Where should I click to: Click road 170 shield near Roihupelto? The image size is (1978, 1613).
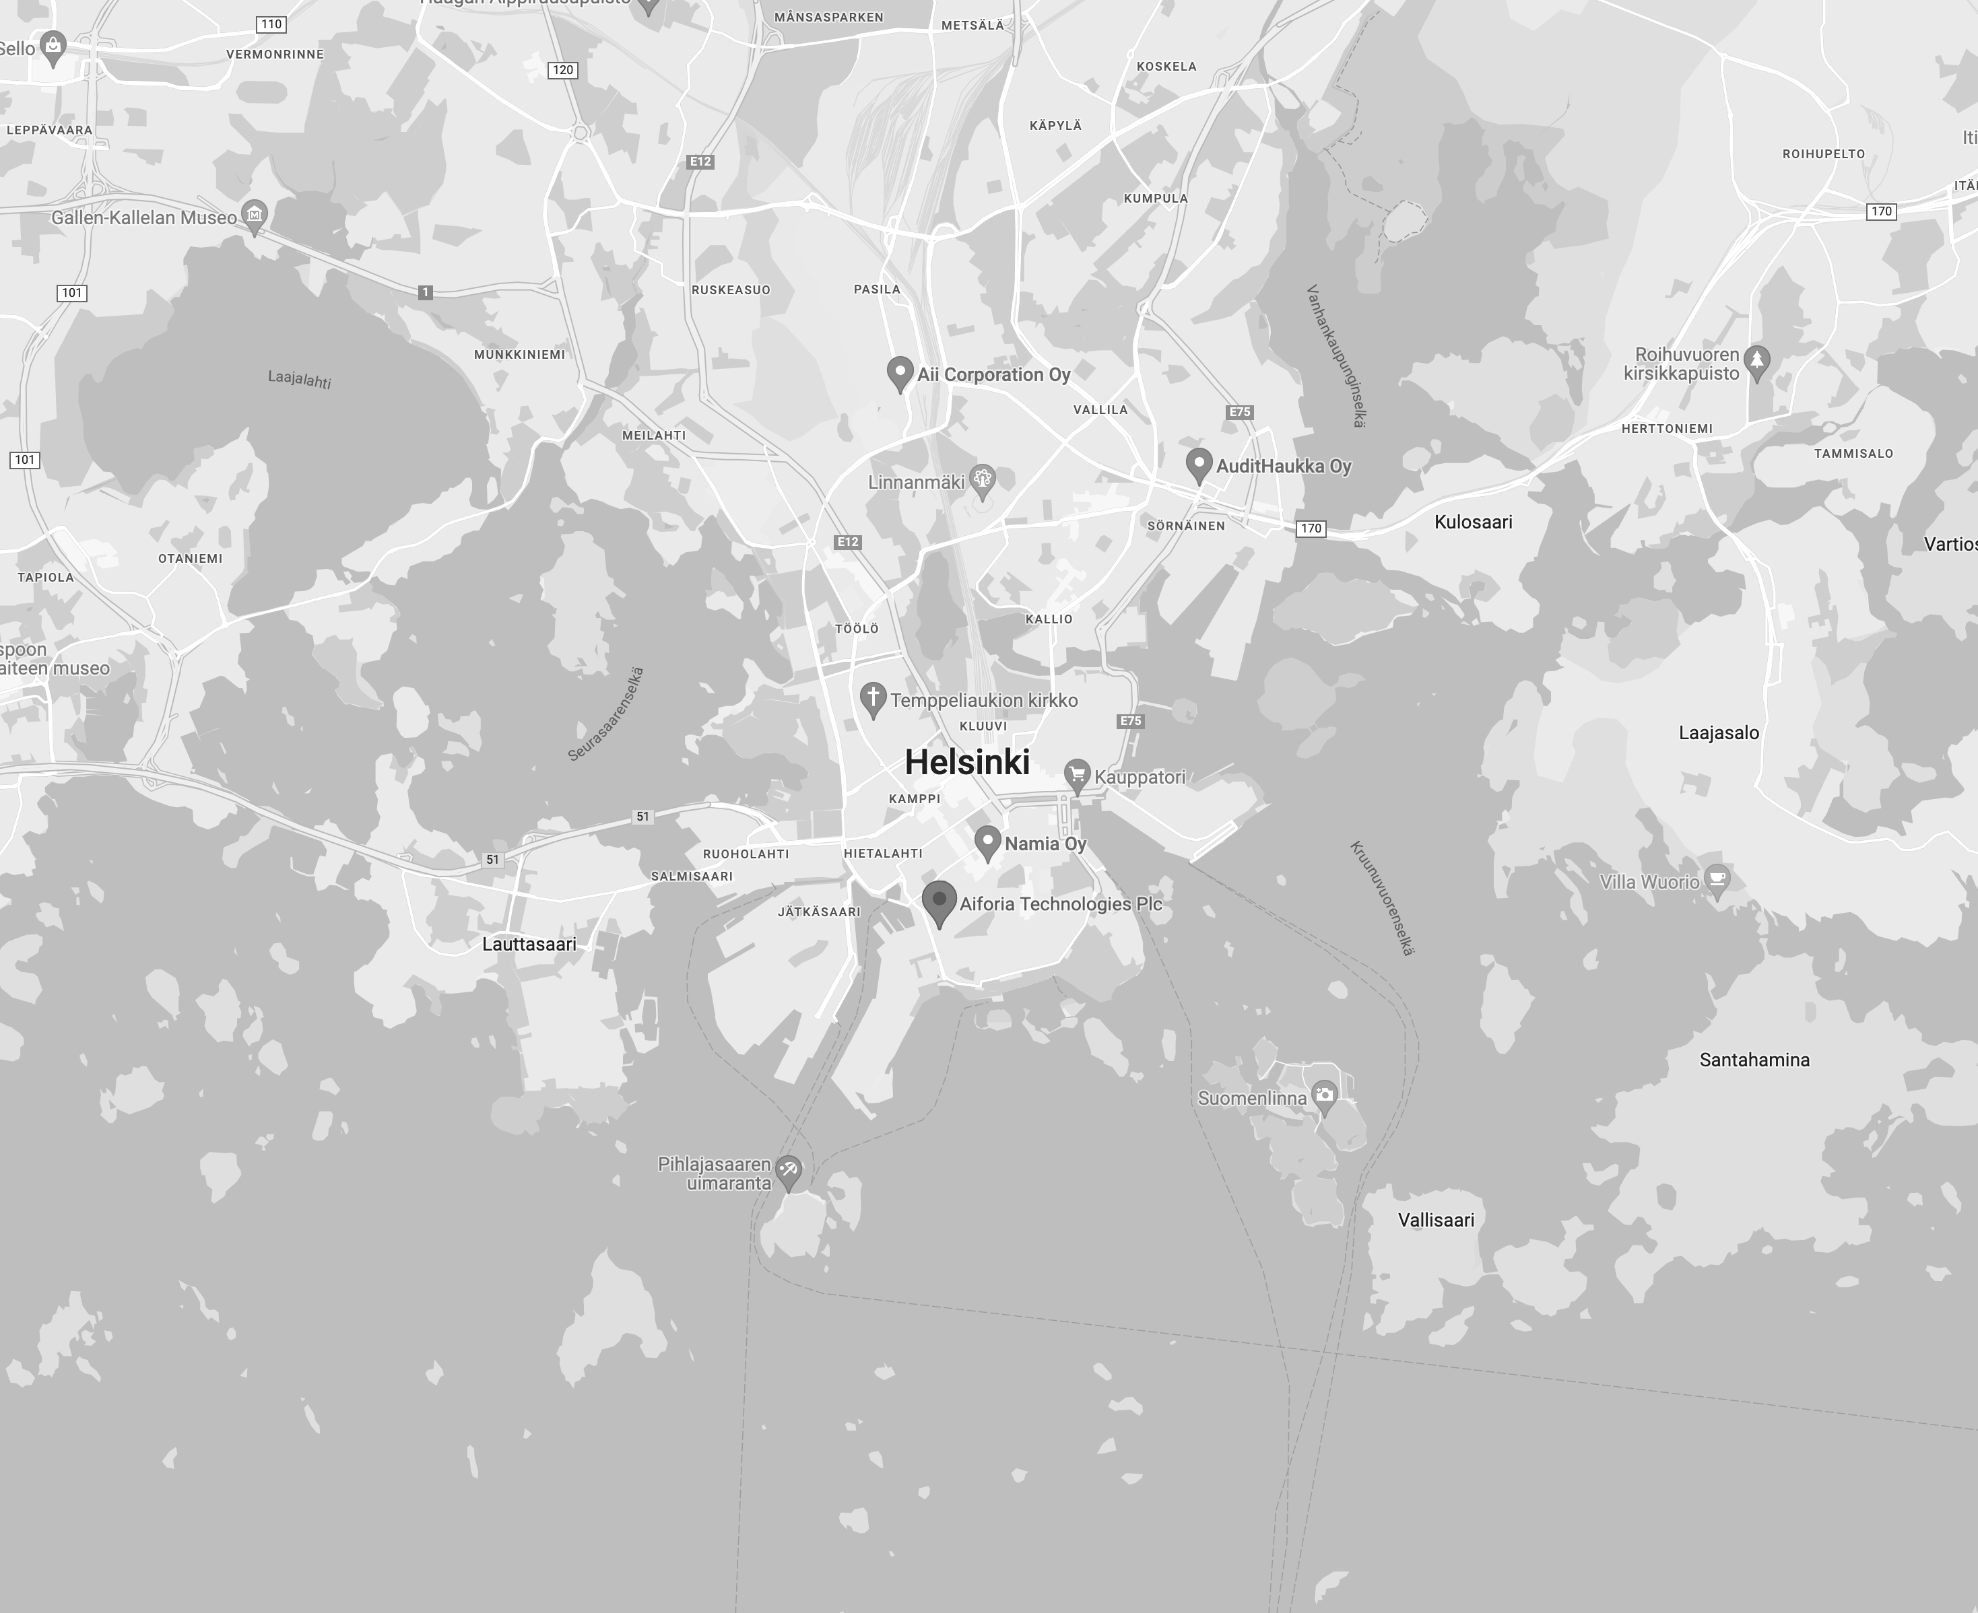pyautogui.click(x=1881, y=211)
